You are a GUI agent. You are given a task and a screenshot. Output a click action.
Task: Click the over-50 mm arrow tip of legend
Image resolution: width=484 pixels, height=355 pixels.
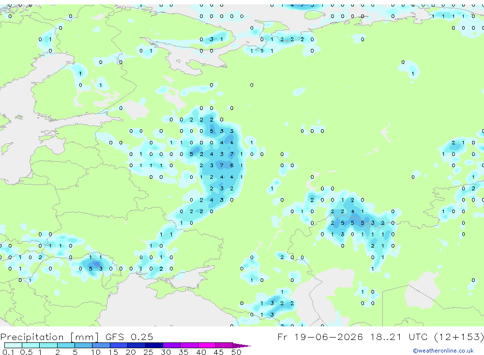pos(242,346)
